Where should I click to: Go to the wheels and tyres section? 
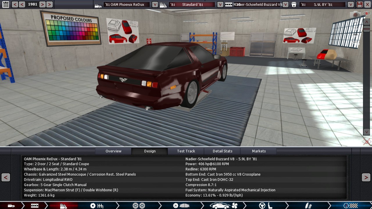pos(139,206)
